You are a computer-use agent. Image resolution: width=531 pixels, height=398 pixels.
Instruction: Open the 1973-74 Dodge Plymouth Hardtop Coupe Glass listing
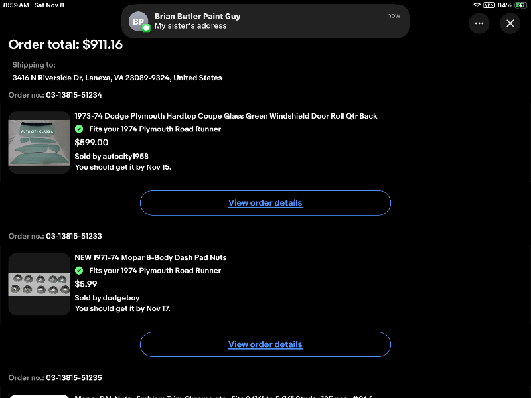point(226,116)
